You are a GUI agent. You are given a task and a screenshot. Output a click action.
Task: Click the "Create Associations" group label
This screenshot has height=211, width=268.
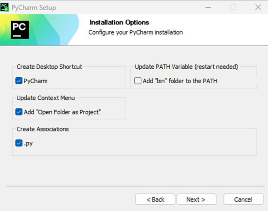click(43, 129)
